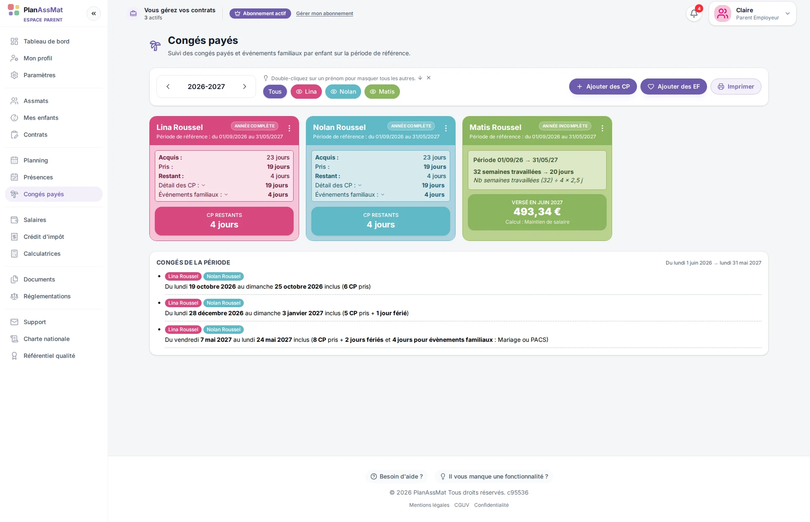
Task: Click the heart icon in Ajouter des EF
Action: click(x=651, y=87)
